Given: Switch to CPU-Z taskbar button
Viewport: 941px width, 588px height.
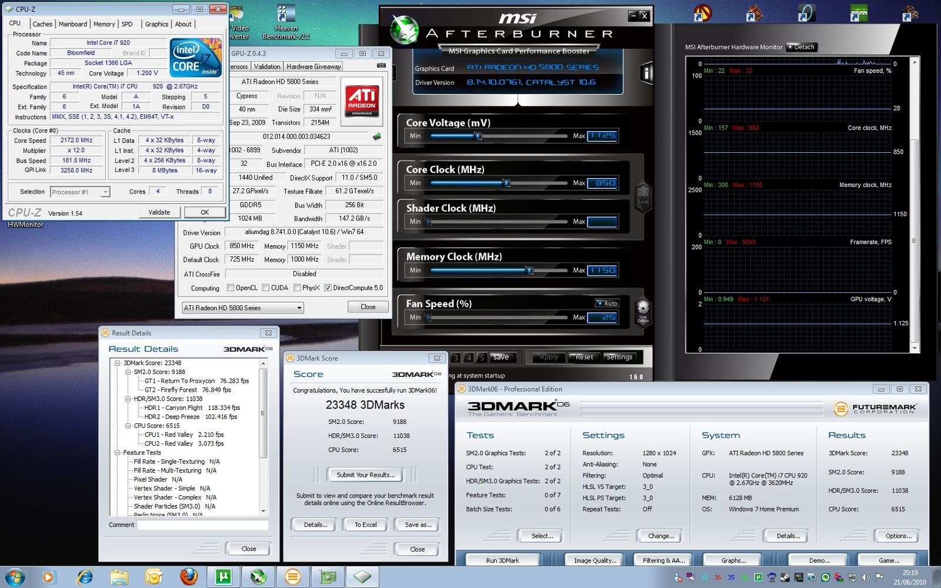Looking at the screenshot, I should [362, 577].
